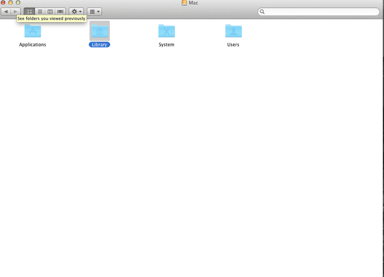The width and height of the screenshot is (384, 277).
Task: Select the System folder icon
Action: 167,31
